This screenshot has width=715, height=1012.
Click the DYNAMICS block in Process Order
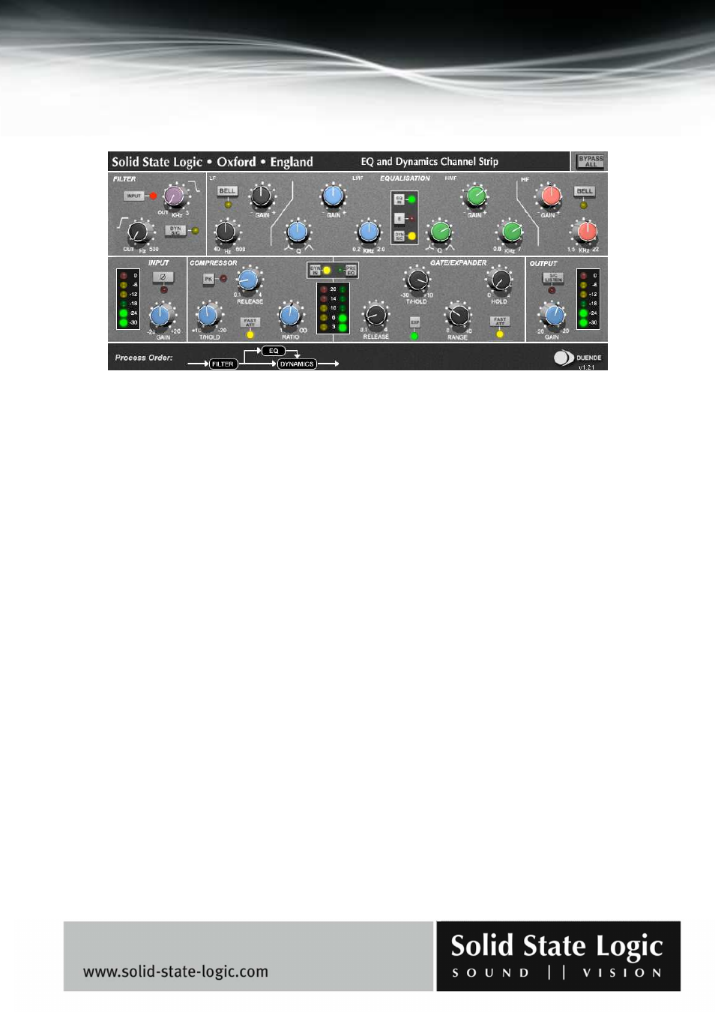(297, 364)
